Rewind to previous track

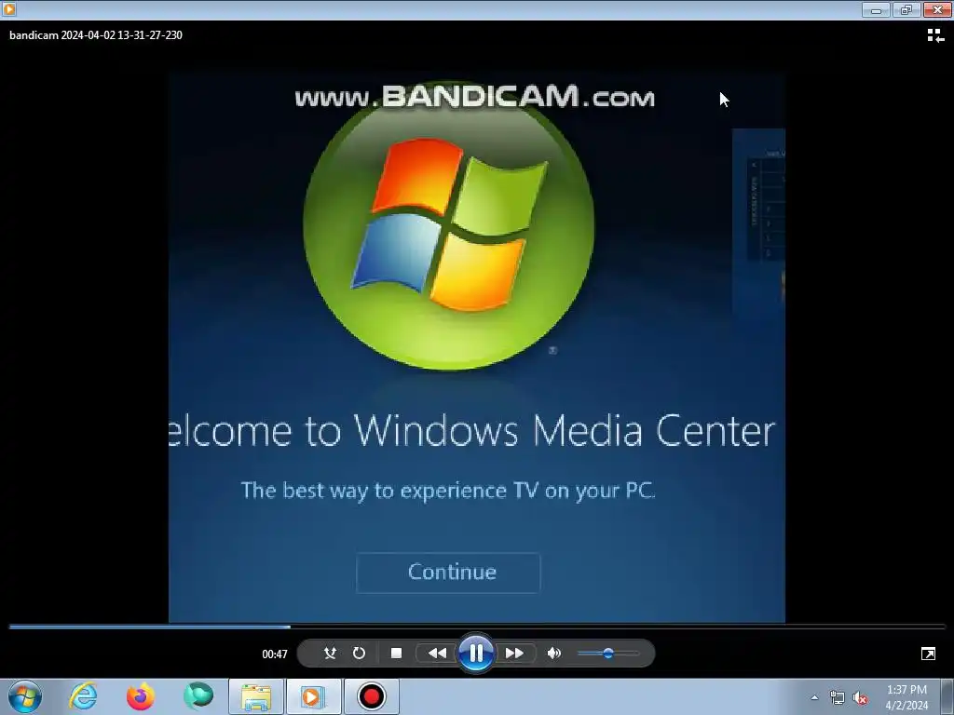click(x=437, y=654)
